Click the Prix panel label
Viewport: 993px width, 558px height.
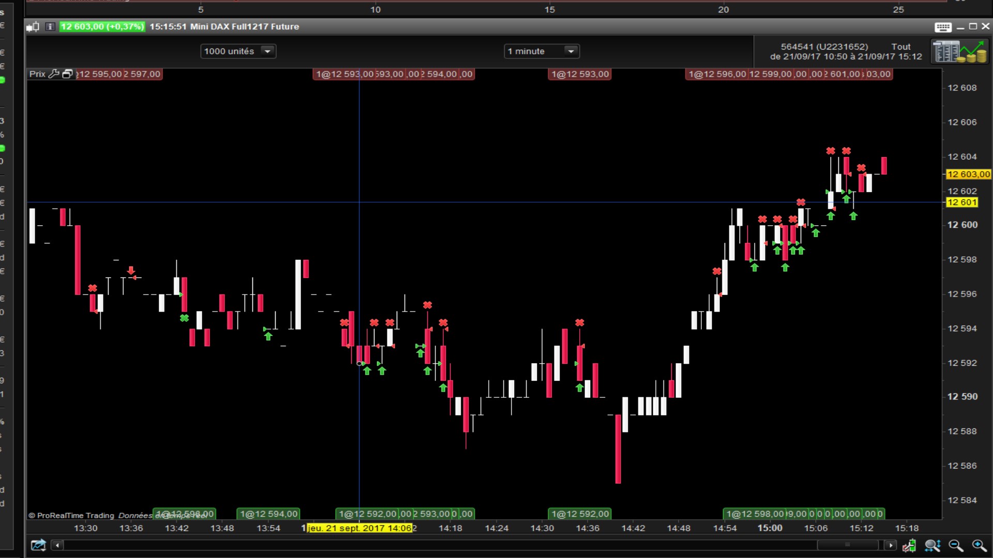pos(37,74)
